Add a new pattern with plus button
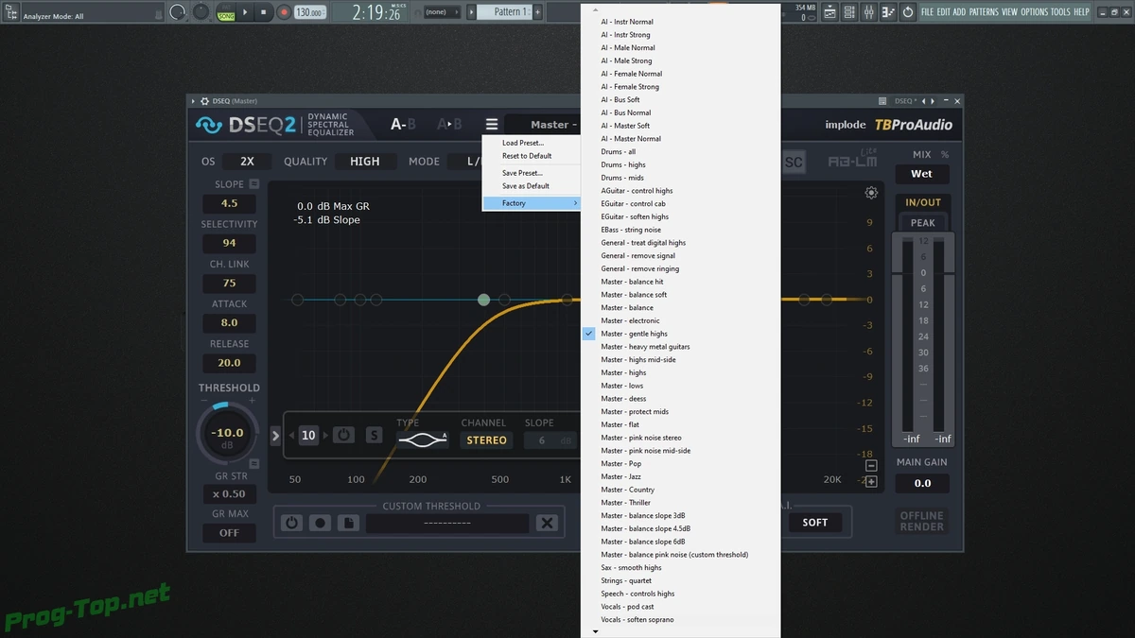Screen dimensions: 1135x638 538,12
